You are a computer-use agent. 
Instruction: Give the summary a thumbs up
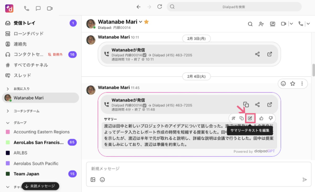coord(261,118)
